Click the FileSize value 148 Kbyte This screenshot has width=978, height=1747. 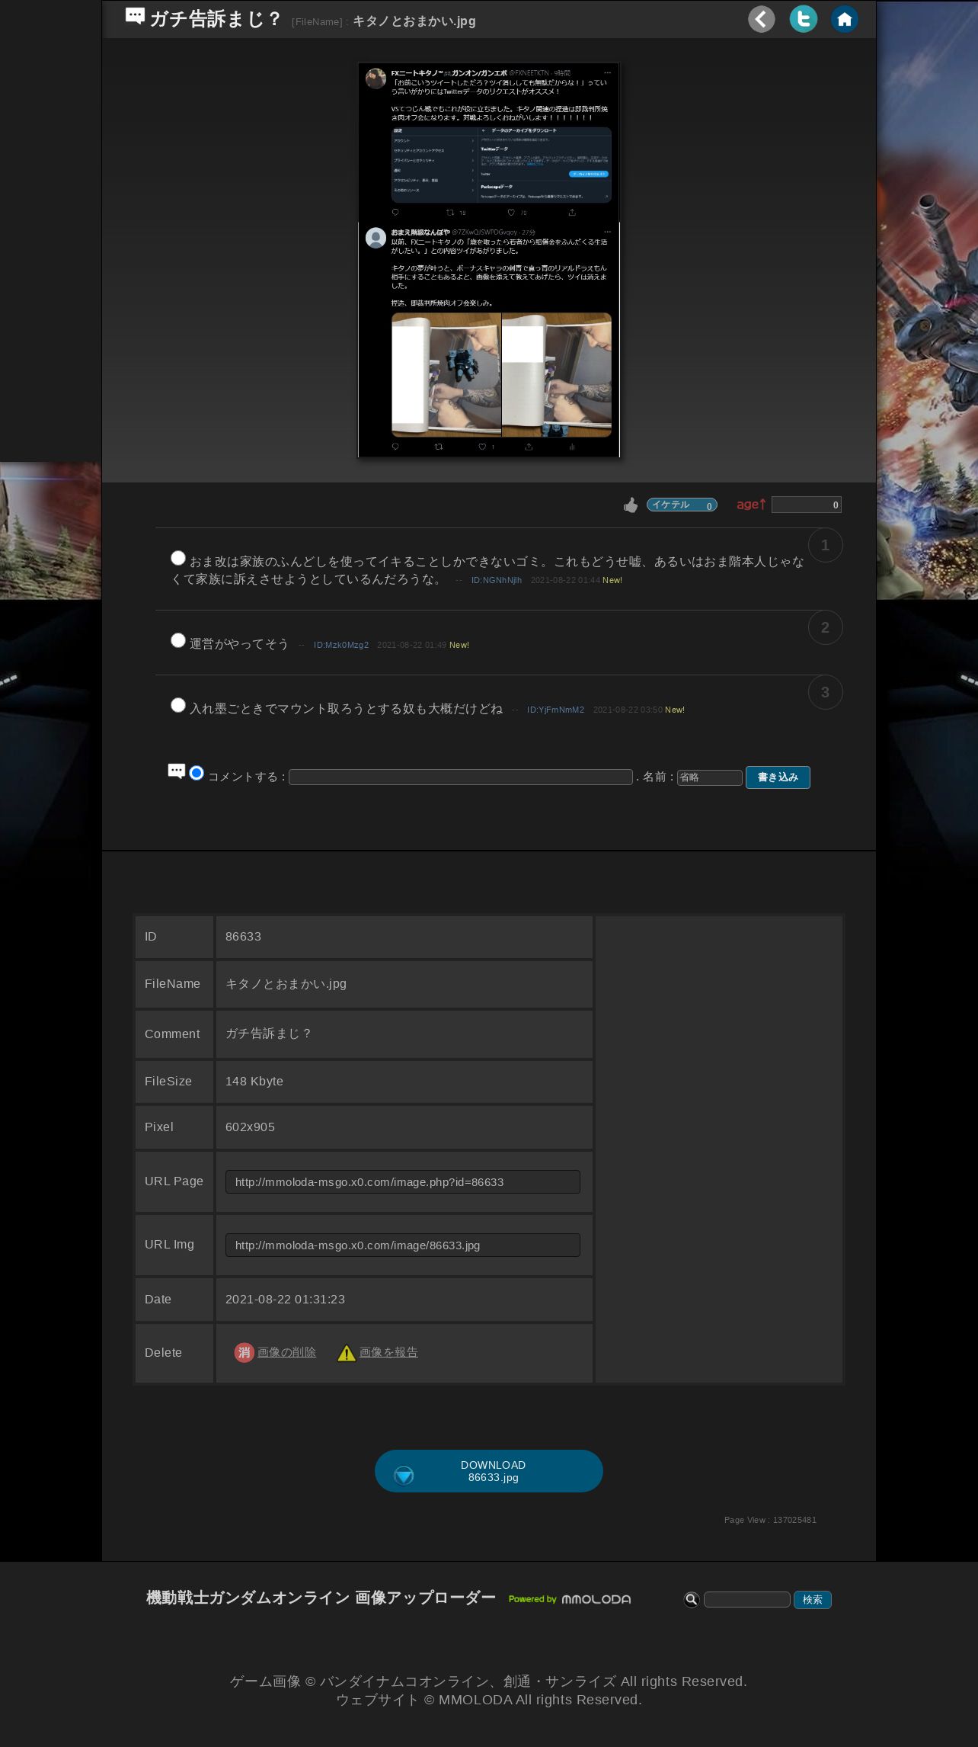(x=254, y=1082)
